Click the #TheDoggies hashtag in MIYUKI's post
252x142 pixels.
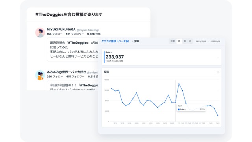(x=78, y=43)
